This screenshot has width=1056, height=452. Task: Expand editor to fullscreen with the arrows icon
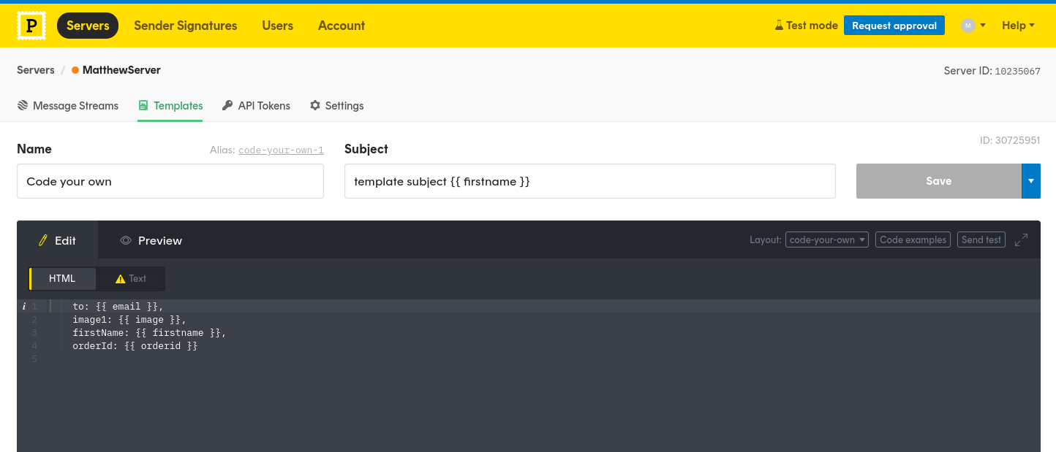(x=1022, y=240)
